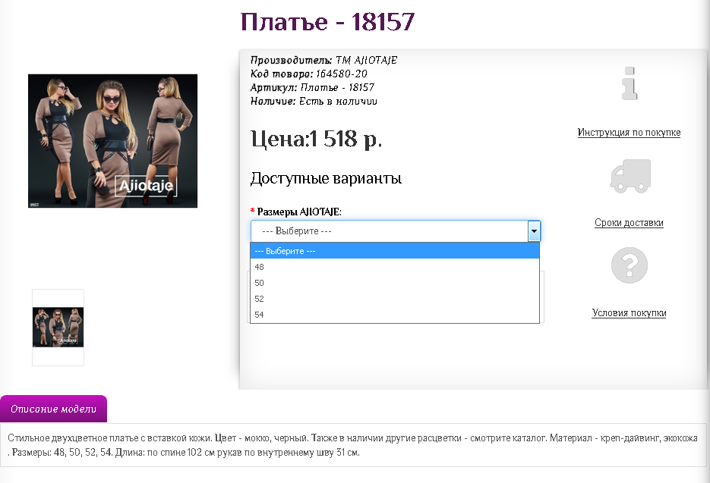Click the size dropdown arrow button
The image size is (710, 483).
(534, 231)
